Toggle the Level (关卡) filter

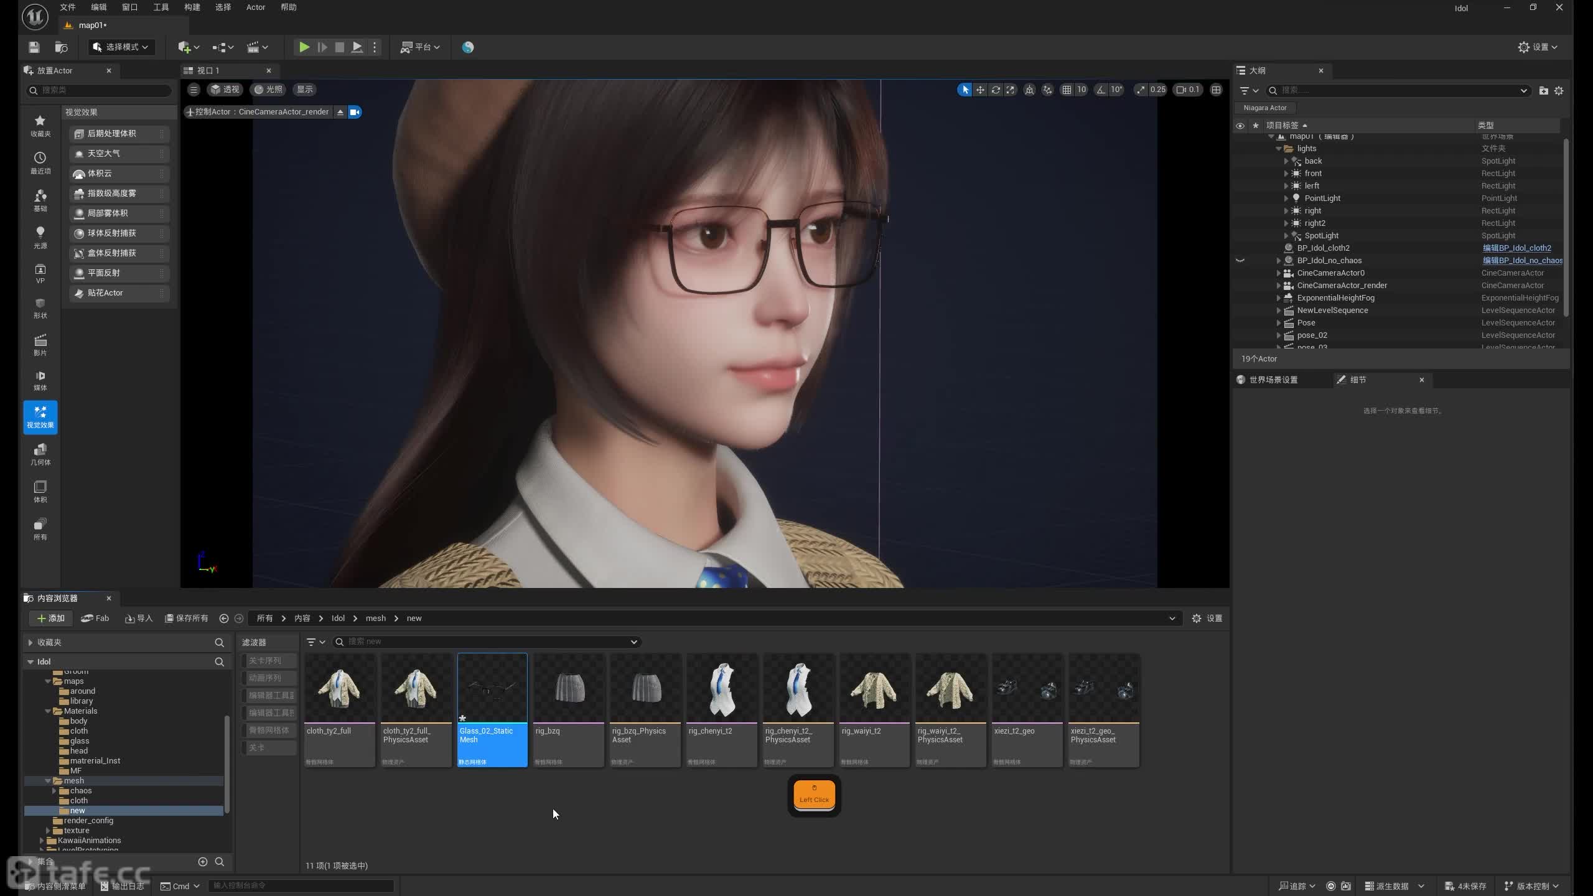(x=268, y=748)
